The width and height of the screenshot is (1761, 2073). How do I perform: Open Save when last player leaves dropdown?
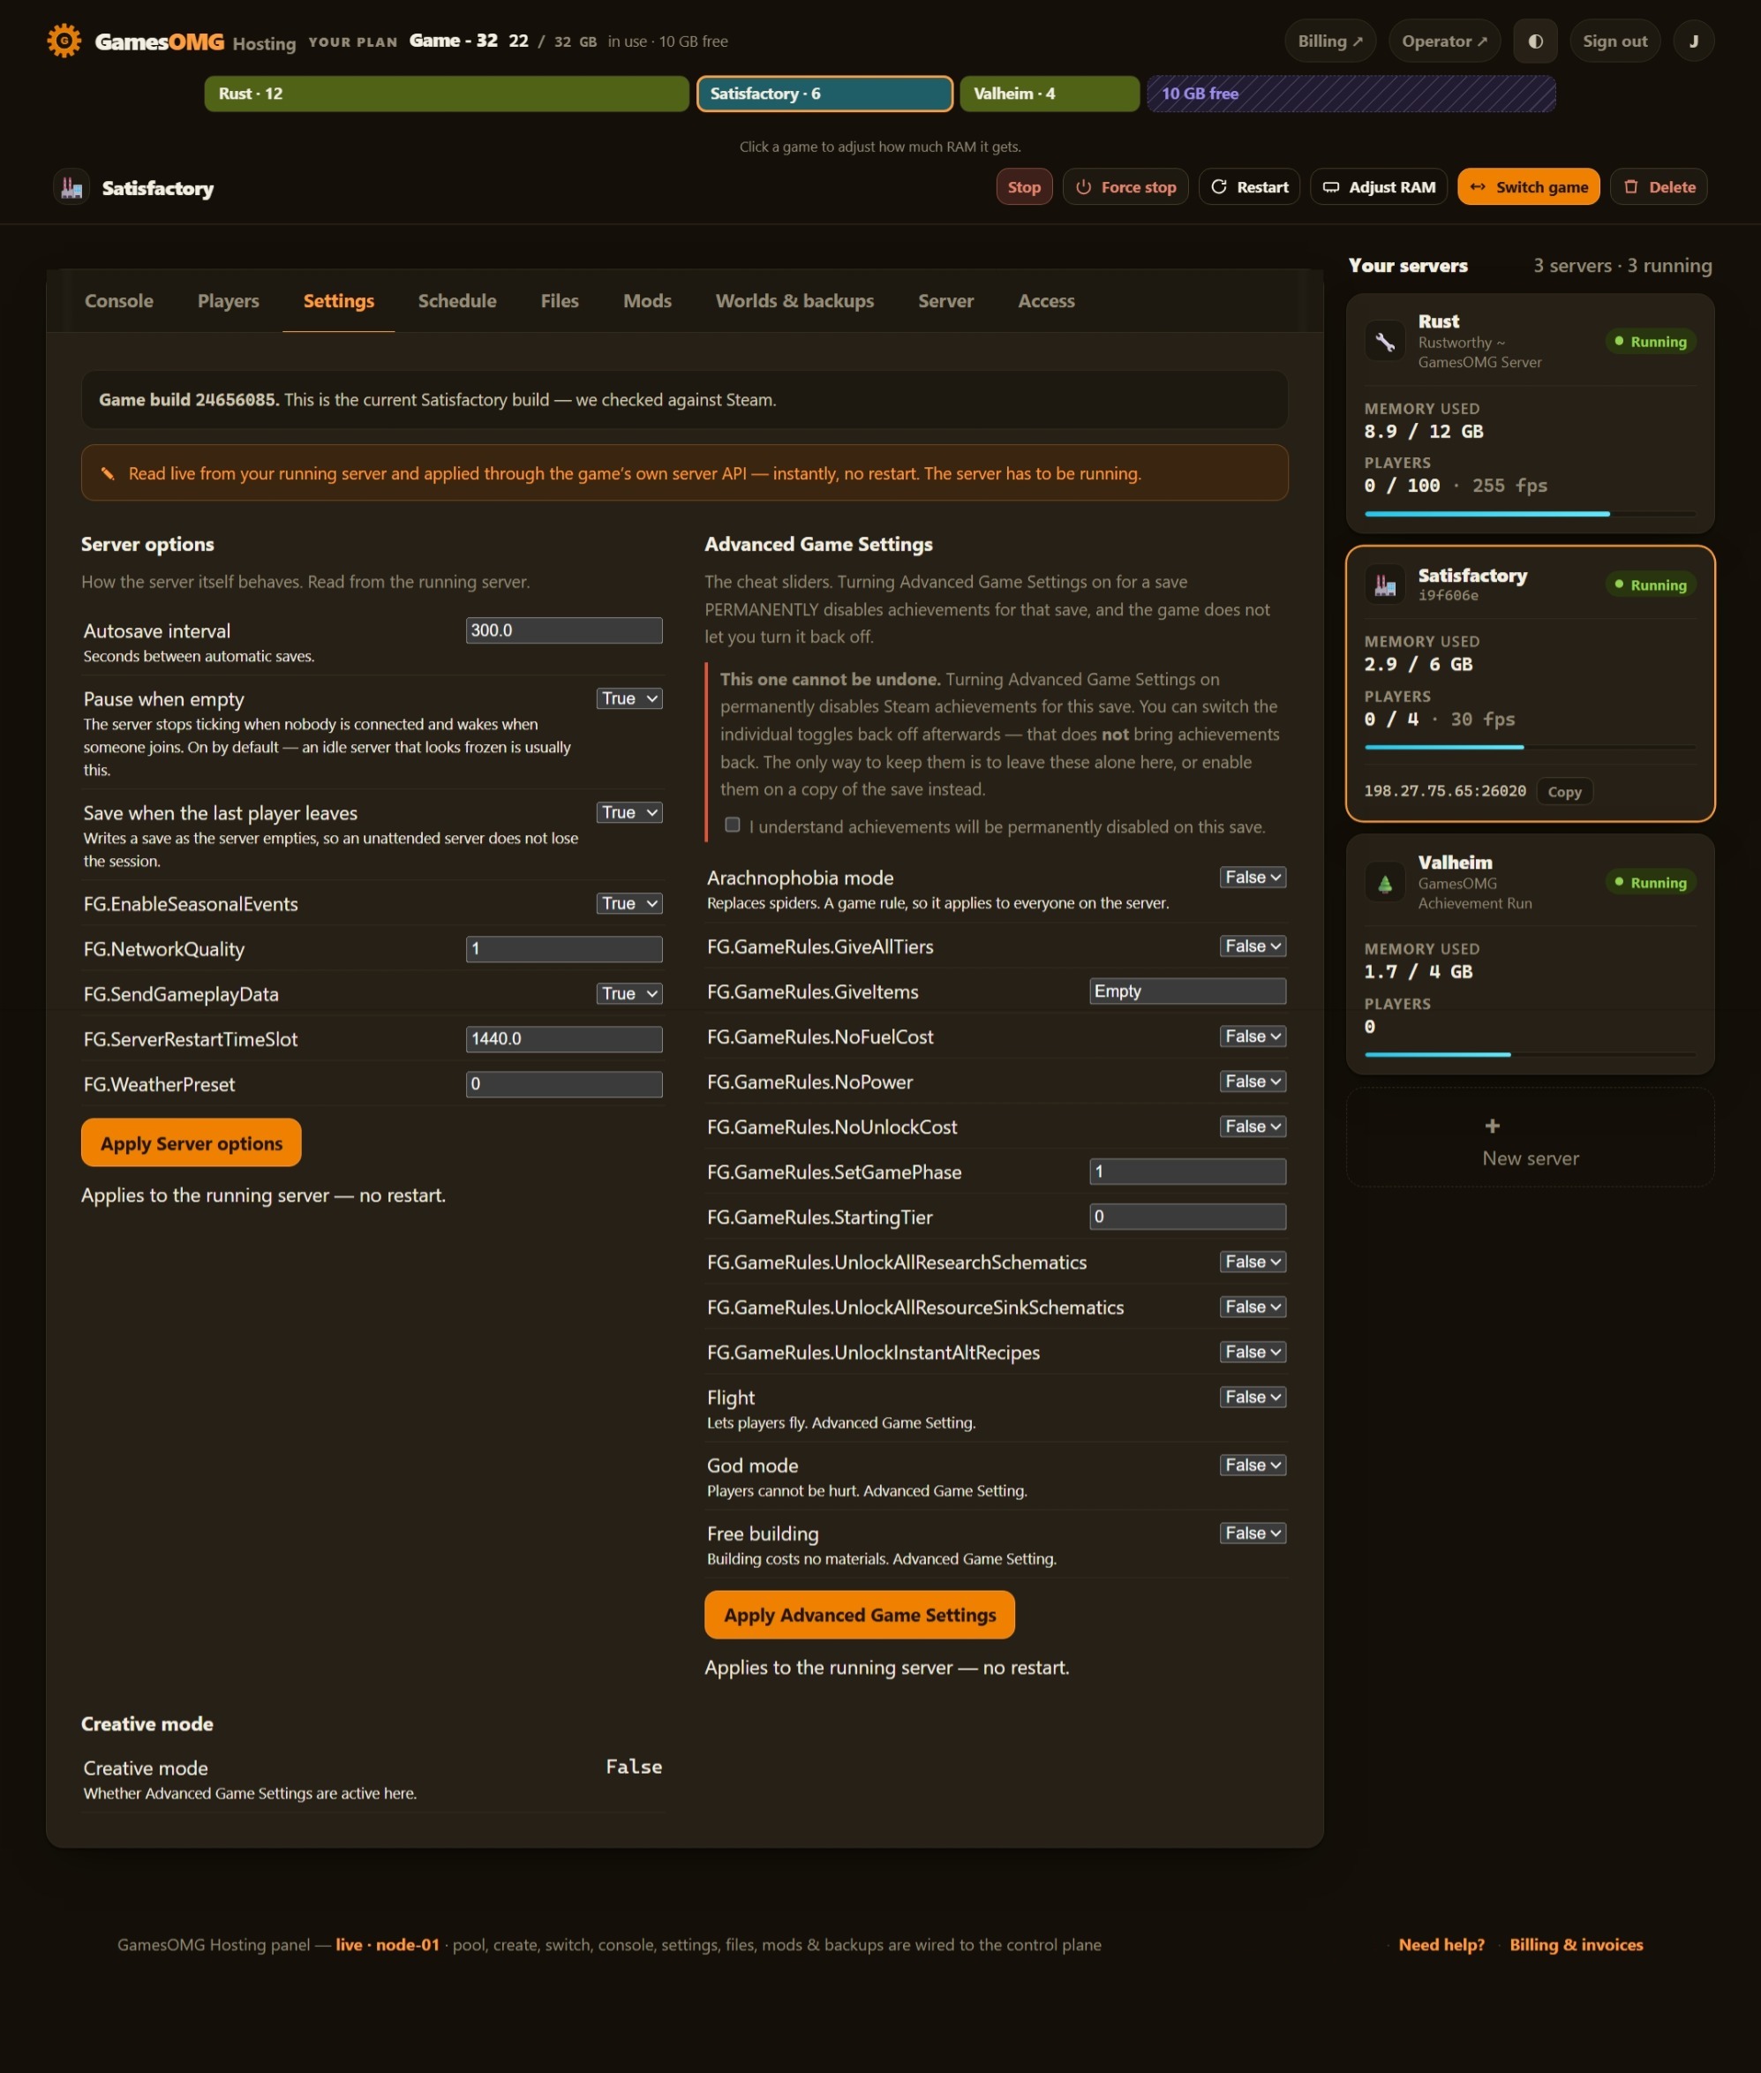tap(630, 813)
